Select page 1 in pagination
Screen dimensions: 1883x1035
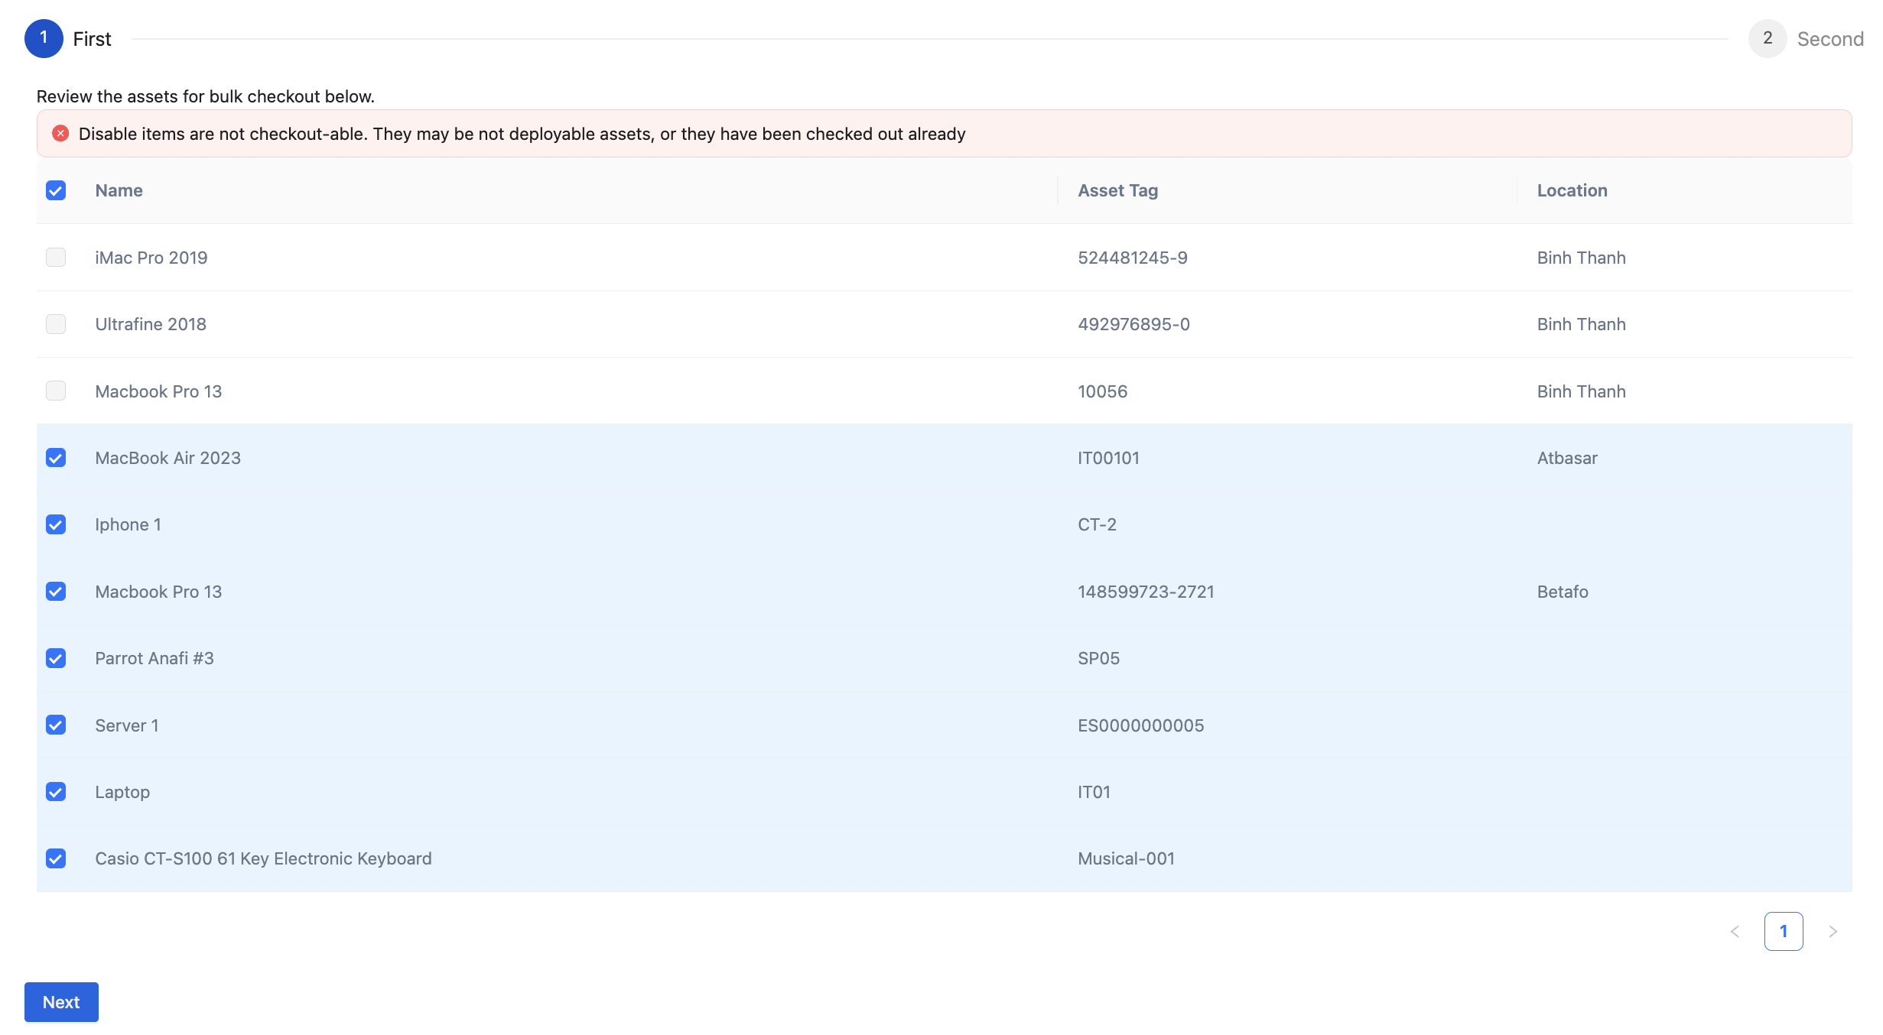click(x=1784, y=931)
